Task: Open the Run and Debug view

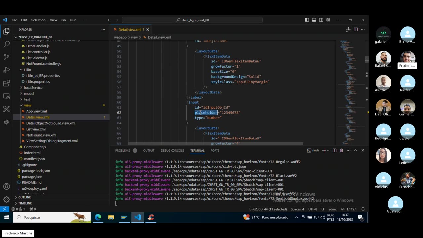Action: (6, 70)
